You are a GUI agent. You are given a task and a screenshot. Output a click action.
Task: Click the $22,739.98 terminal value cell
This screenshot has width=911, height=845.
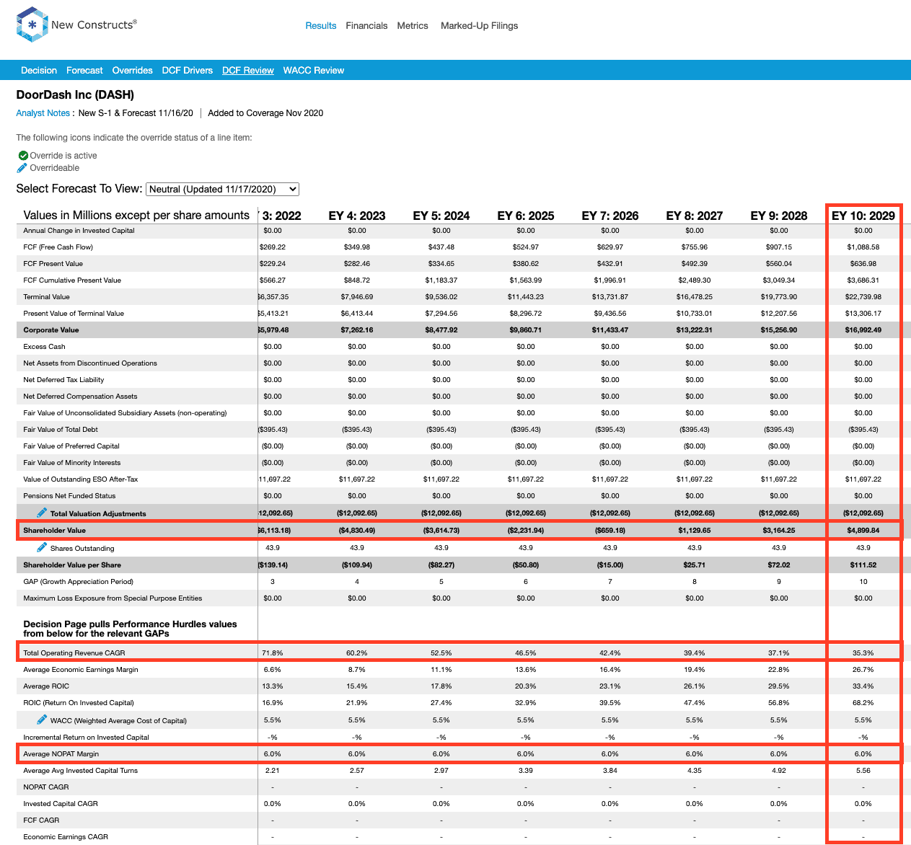pyautogui.click(x=863, y=297)
